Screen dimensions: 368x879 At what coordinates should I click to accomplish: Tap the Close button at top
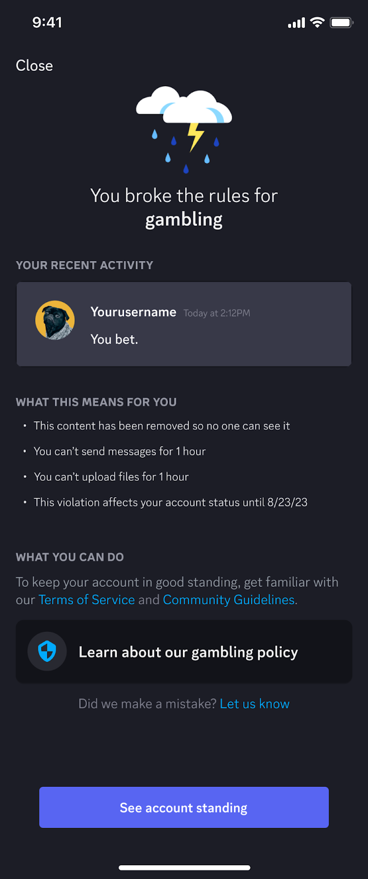click(x=34, y=65)
